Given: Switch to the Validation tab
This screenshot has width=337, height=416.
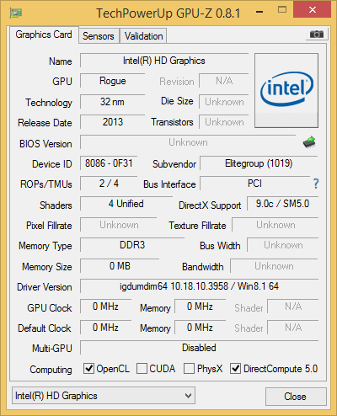Looking at the screenshot, I should coord(143,36).
